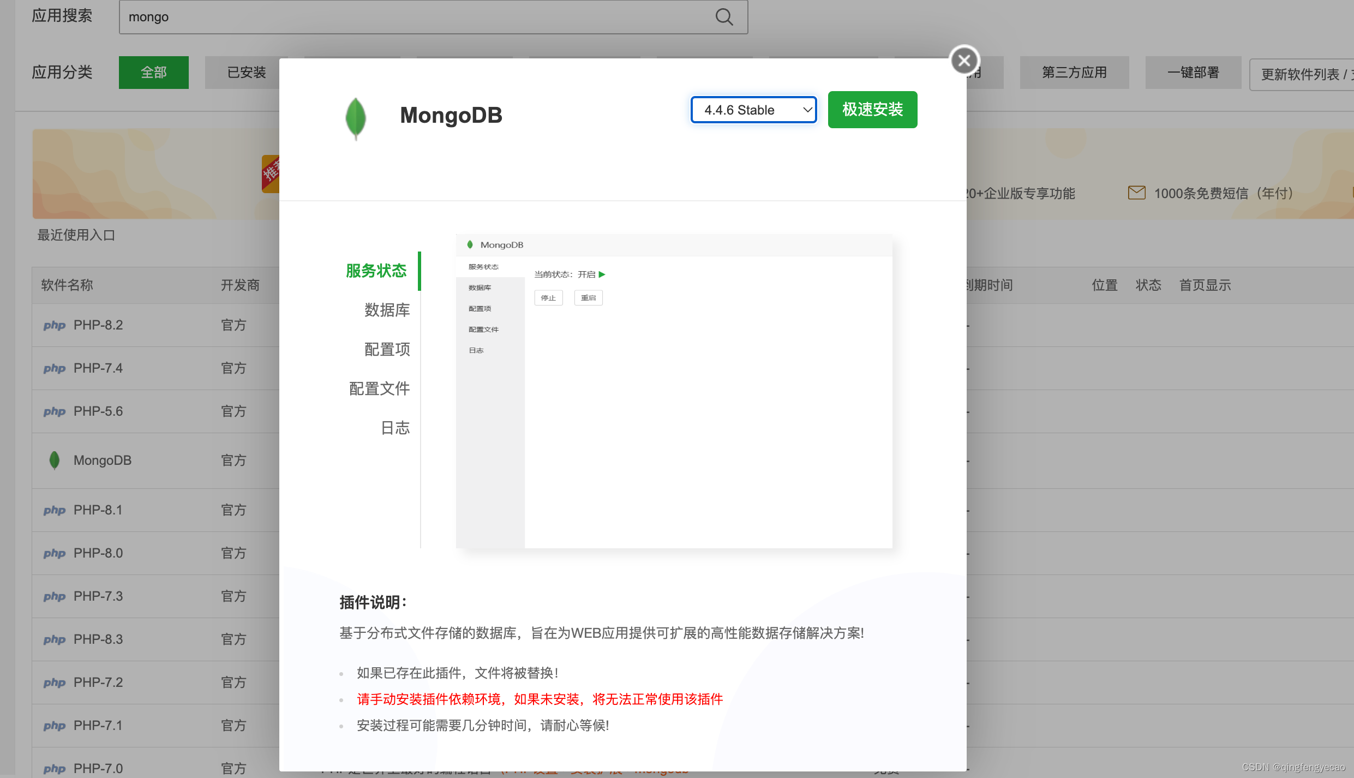Viewport: 1354px width, 778px height.
Task: Click the 位置 column header
Action: click(1105, 285)
